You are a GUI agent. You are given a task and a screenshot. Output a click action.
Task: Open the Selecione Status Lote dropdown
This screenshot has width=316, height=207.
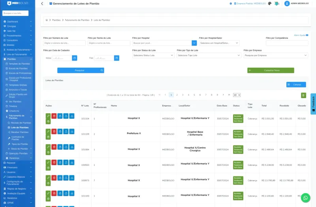pos(153,55)
